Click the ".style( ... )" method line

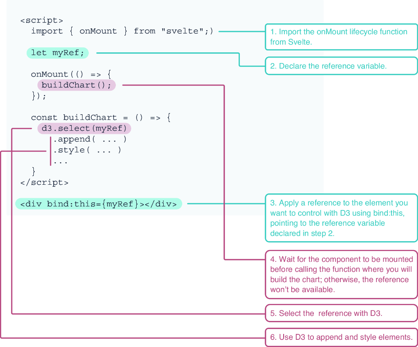coord(87,150)
